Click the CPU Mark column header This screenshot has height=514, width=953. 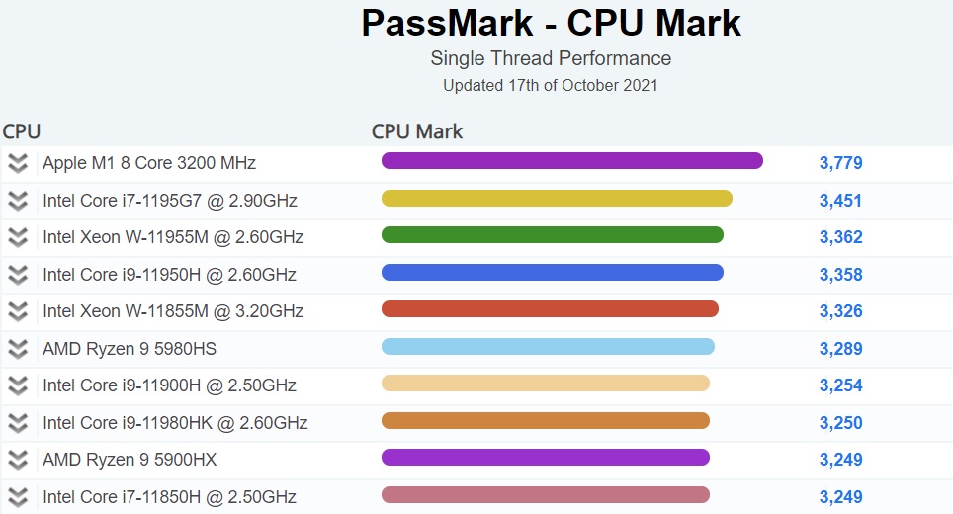pyautogui.click(x=417, y=131)
